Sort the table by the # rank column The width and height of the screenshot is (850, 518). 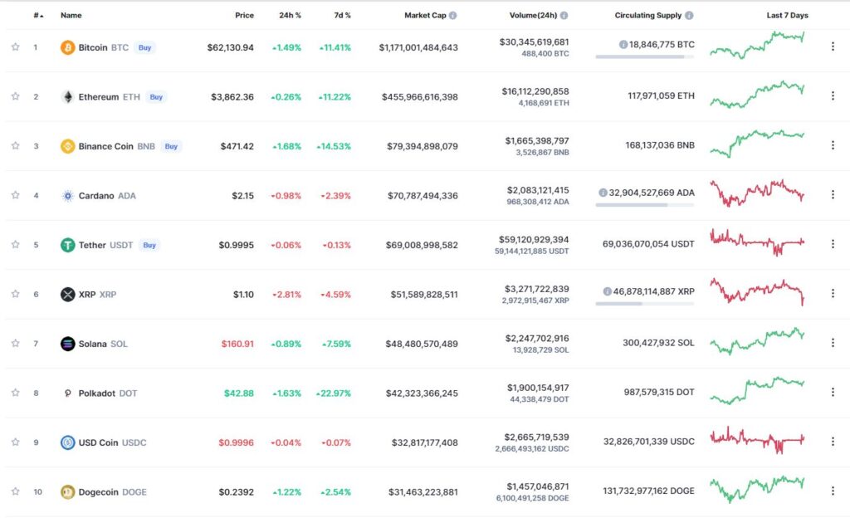click(38, 15)
